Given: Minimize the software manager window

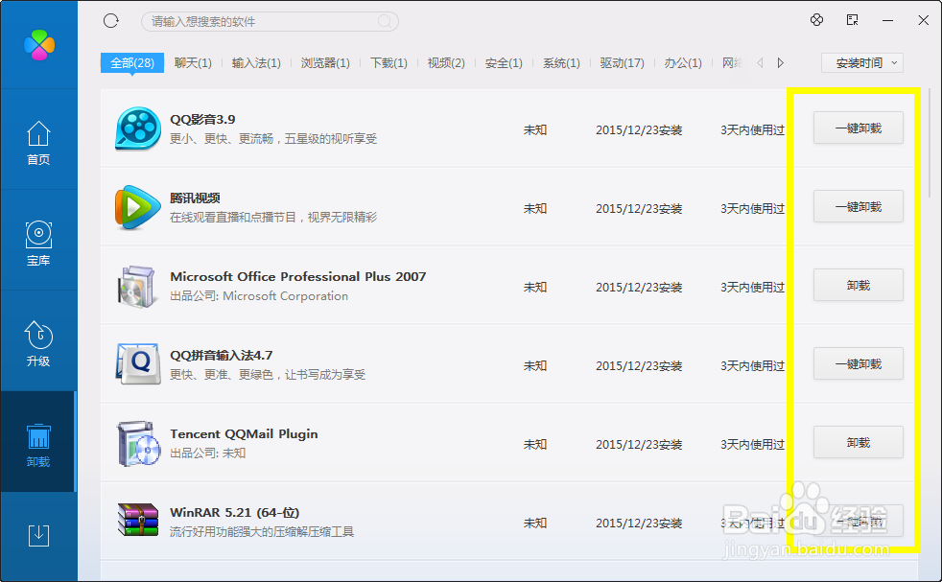Looking at the screenshot, I should pos(887,20).
